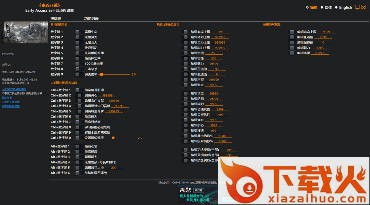Toggle 编辑功法资质(全部) switch
This screenshot has height=205, width=370.
coord(186,150)
